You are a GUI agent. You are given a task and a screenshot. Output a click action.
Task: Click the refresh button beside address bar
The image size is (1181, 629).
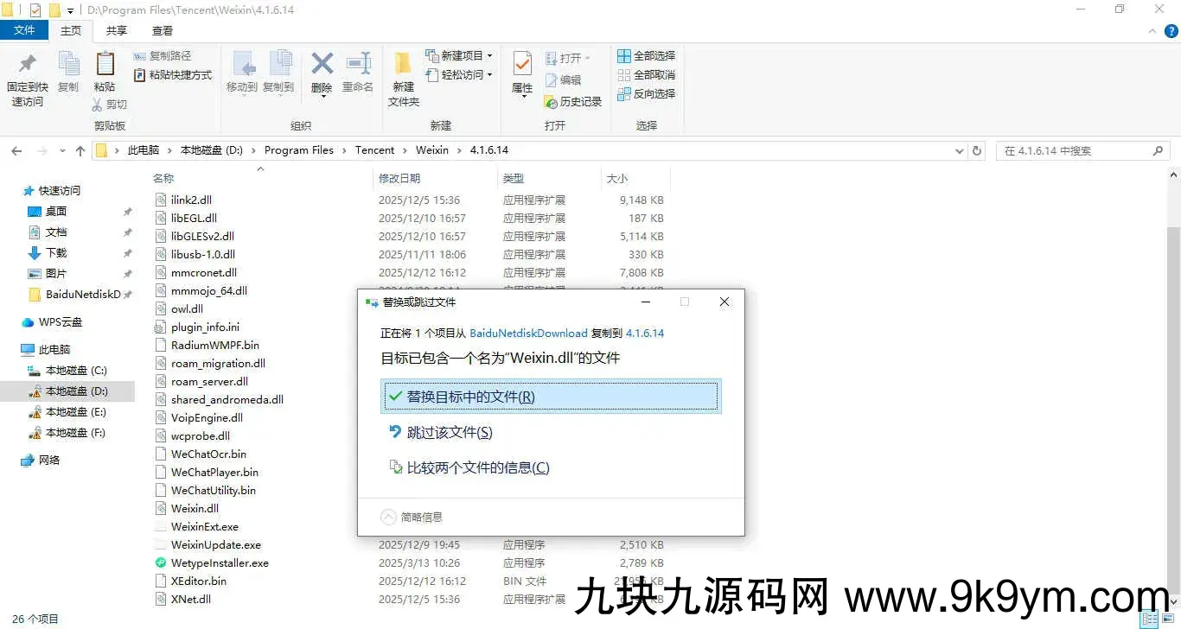(977, 150)
